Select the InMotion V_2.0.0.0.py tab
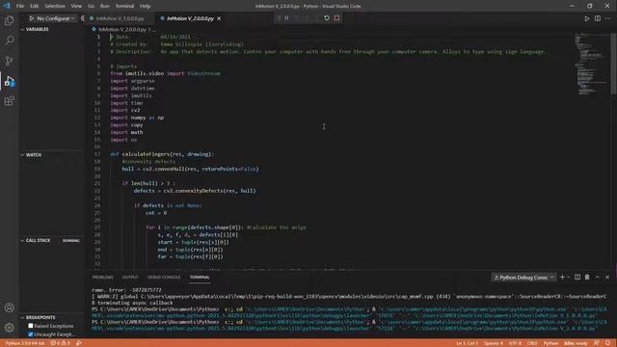 pos(190,18)
